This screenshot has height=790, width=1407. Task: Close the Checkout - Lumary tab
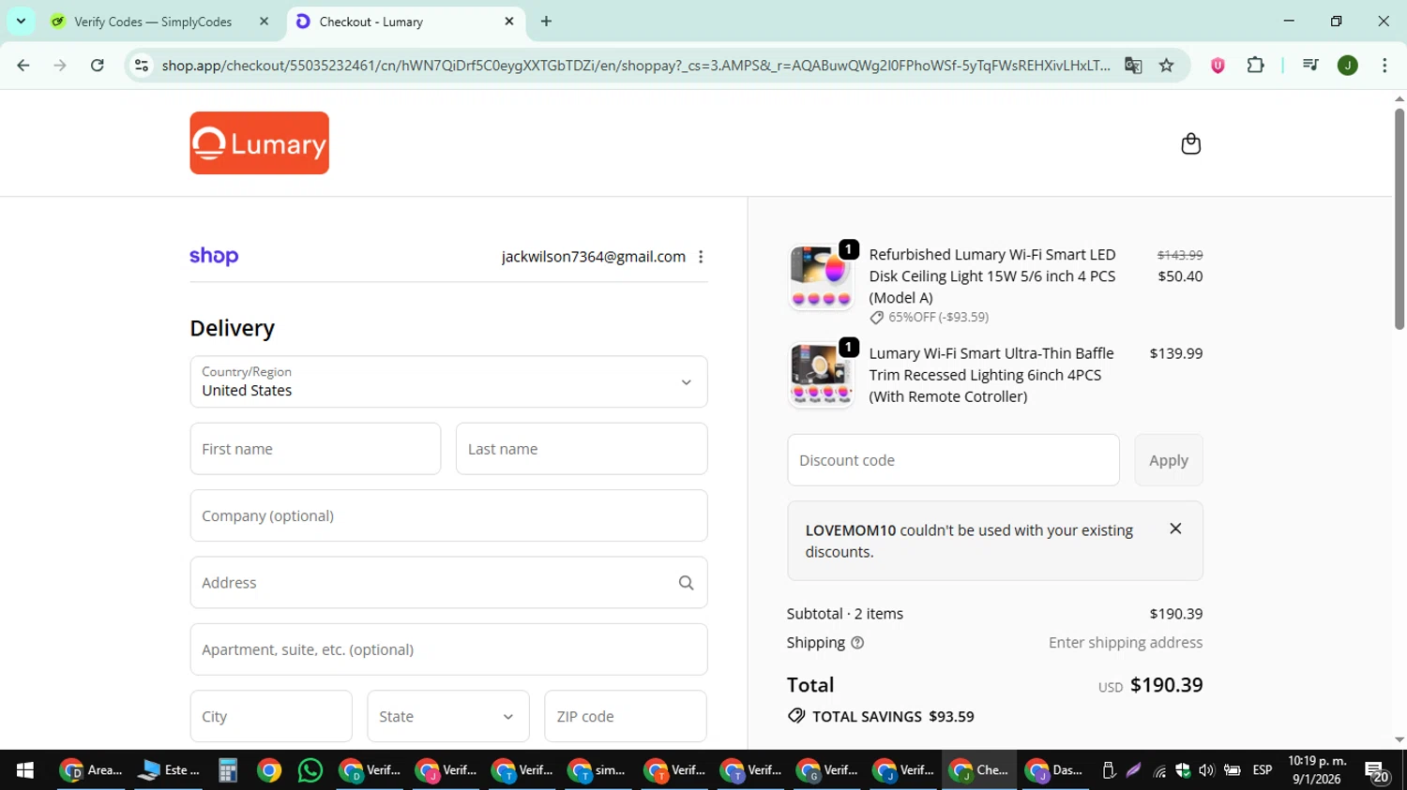(509, 22)
